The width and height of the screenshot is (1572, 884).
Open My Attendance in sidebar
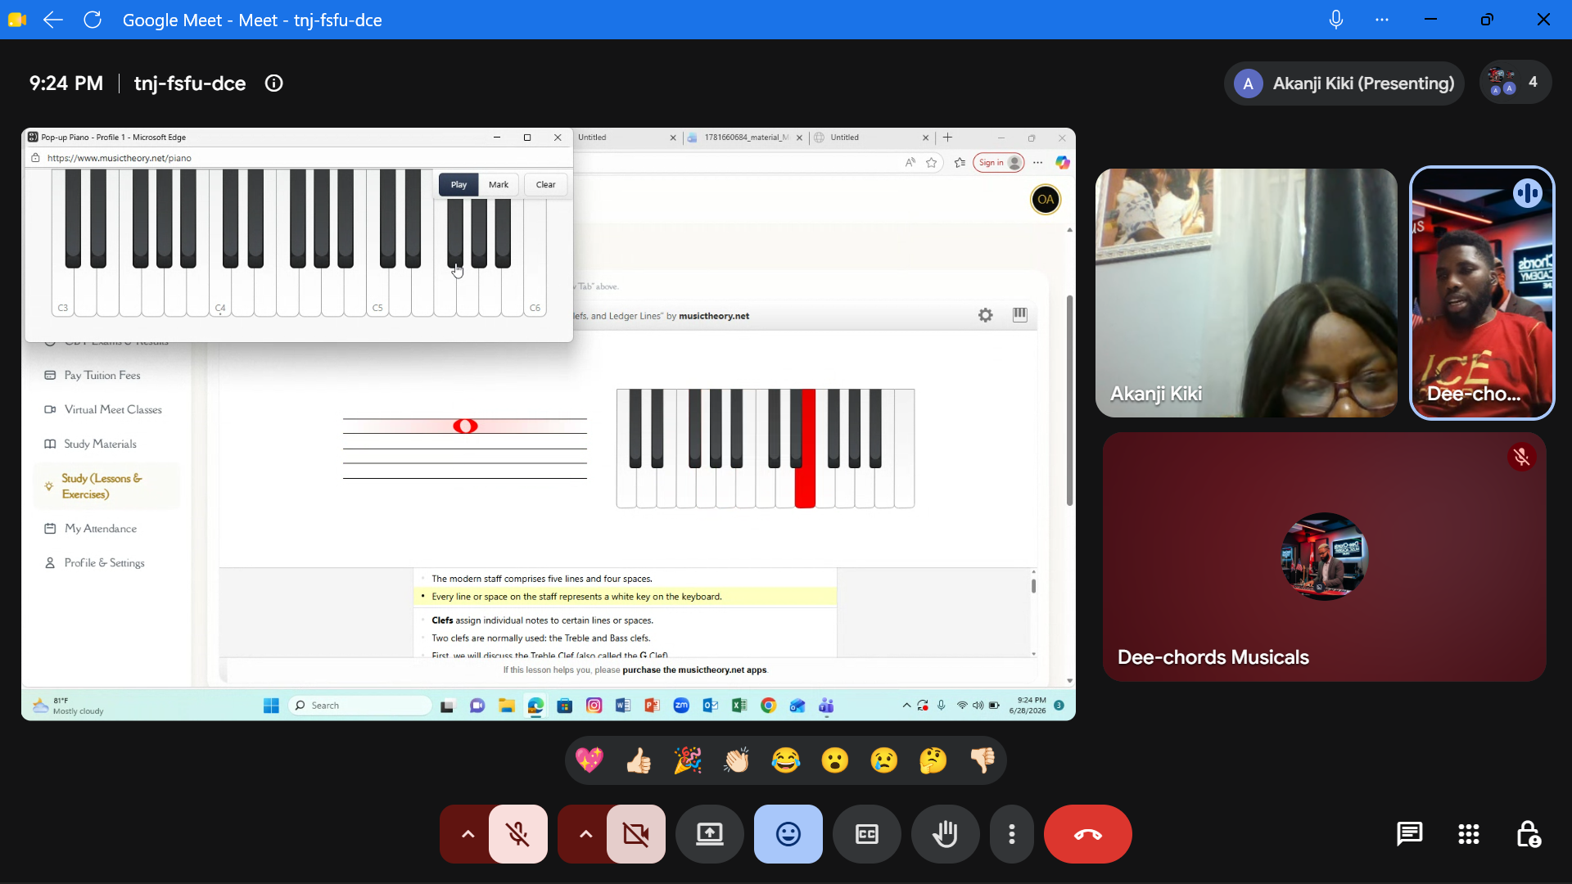coord(101,529)
